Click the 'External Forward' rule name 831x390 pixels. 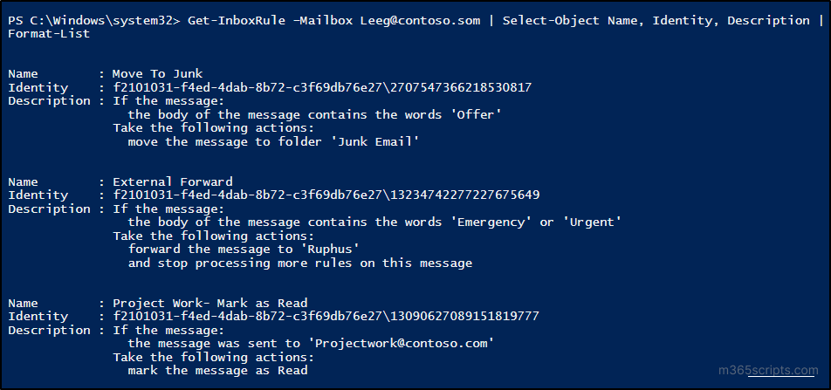click(172, 182)
